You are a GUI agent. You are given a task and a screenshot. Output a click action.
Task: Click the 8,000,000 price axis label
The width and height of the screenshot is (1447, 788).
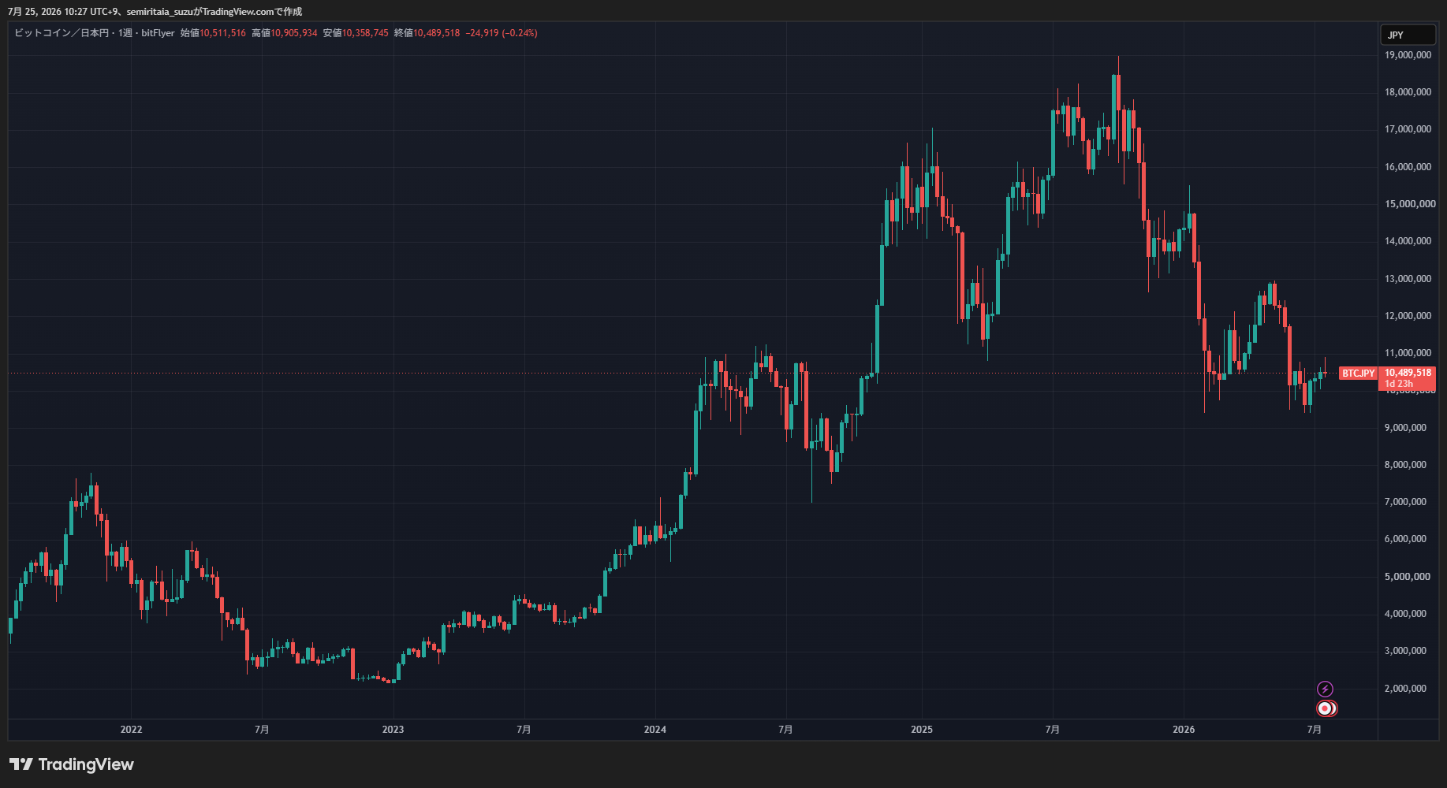1405,465
